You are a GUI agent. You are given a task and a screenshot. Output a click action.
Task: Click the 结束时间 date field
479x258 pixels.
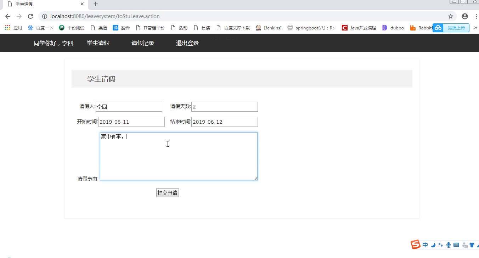point(225,122)
